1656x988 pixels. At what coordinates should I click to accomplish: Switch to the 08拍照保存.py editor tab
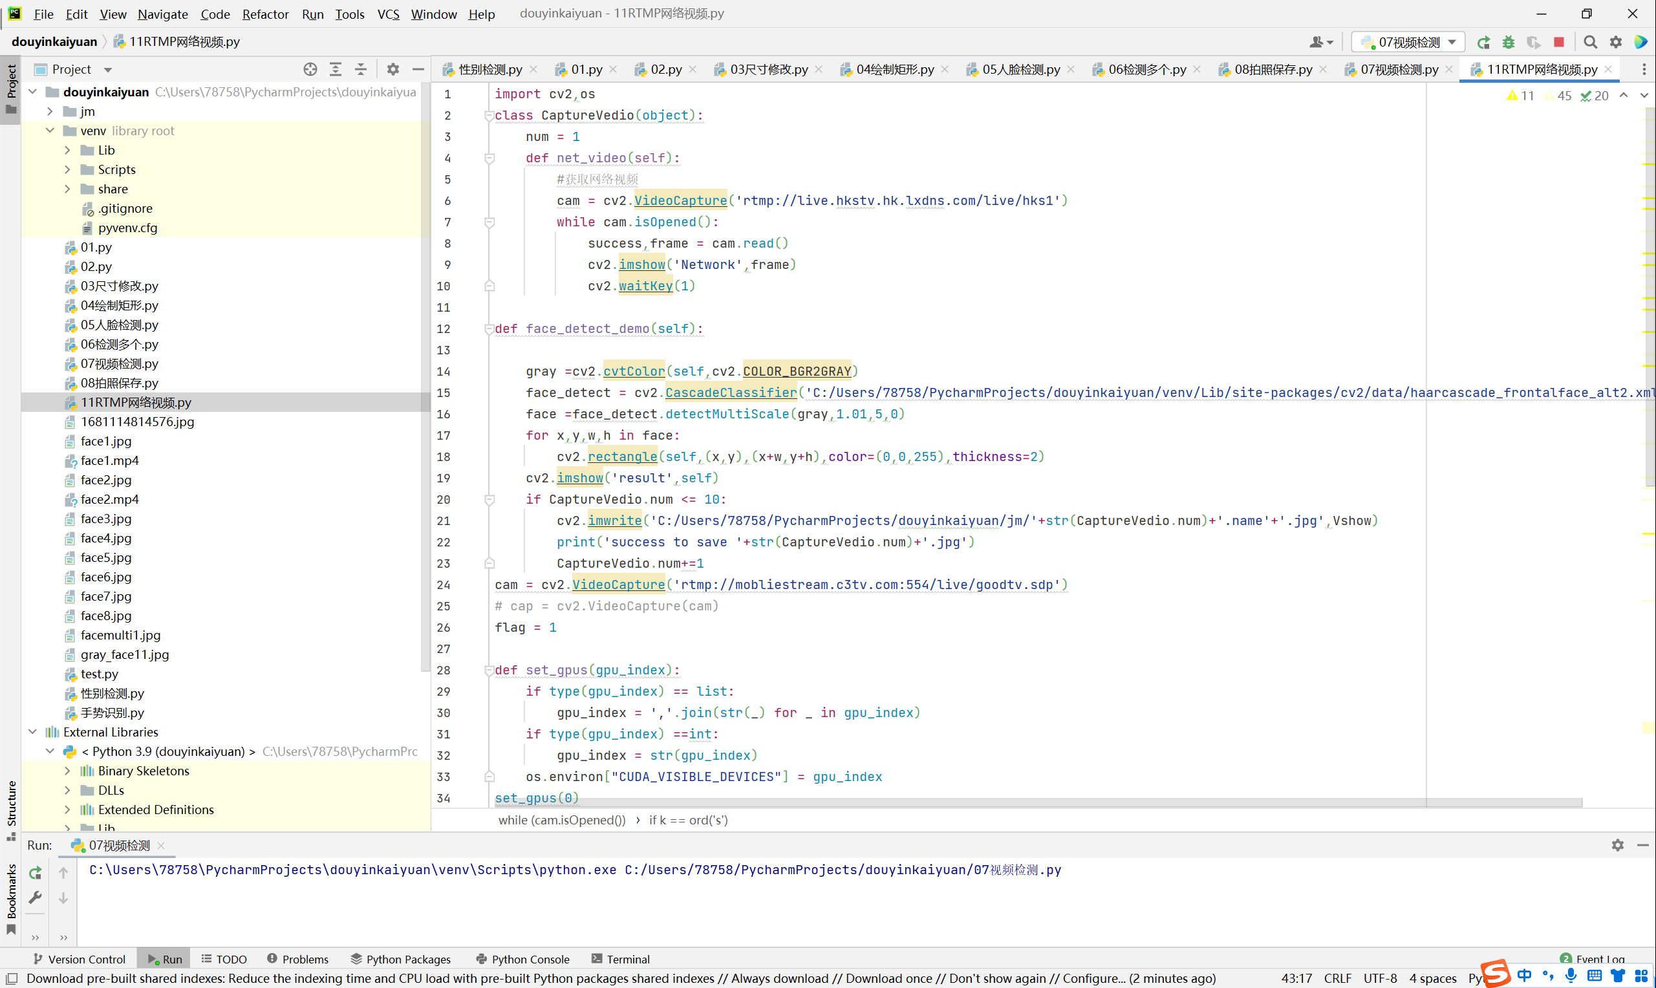point(1273,69)
